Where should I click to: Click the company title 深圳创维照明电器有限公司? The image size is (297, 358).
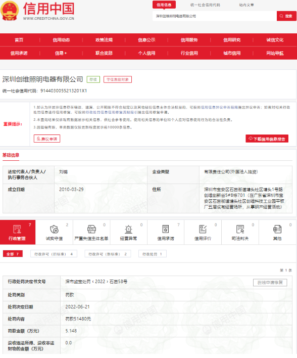point(42,79)
